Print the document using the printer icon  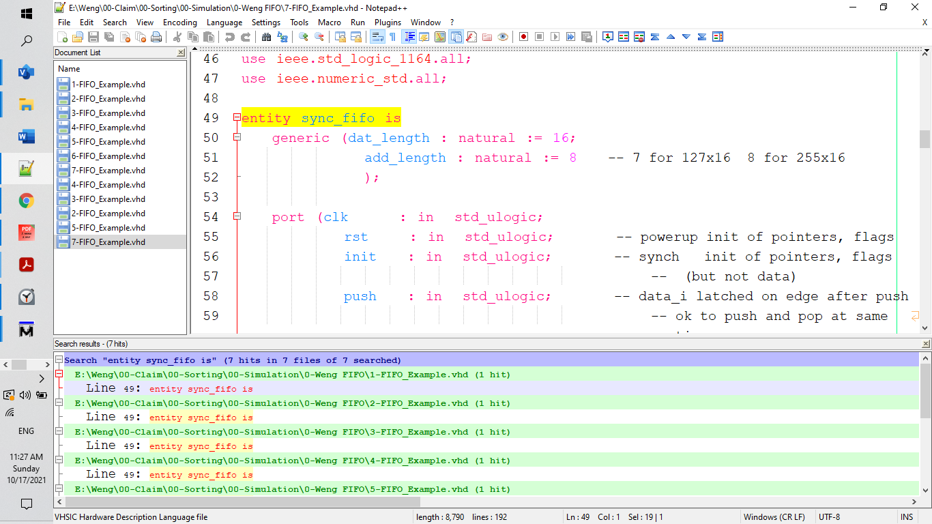pyautogui.click(x=156, y=37)
